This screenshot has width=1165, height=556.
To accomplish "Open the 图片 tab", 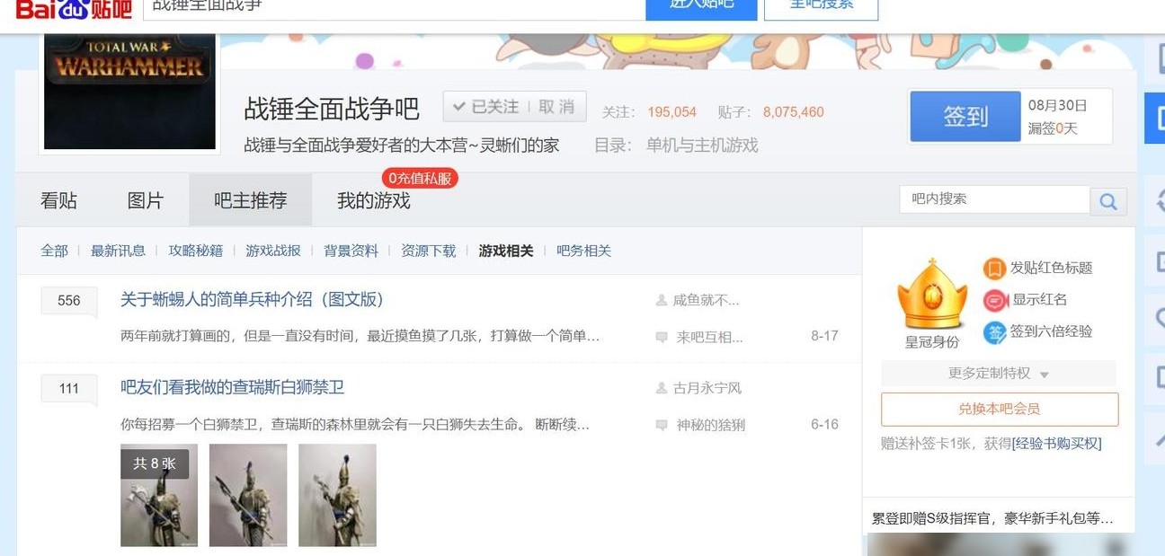I will [146, 200].
